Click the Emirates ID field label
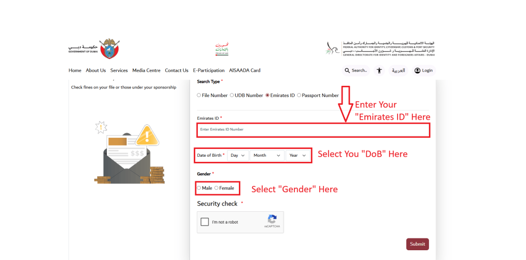 pos(208,118)
